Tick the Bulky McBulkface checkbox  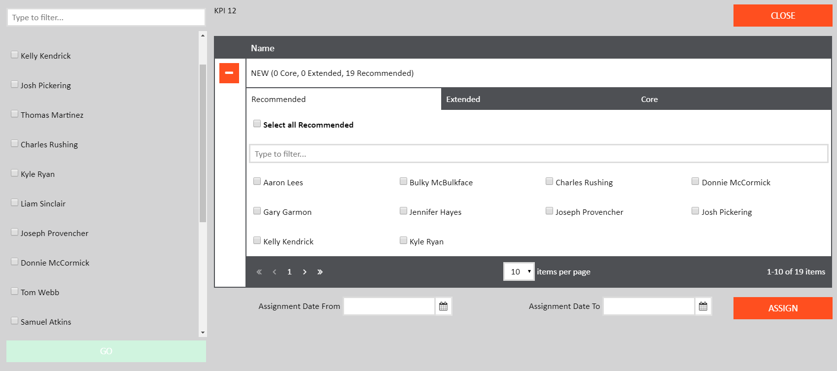(x=403, y=182)
